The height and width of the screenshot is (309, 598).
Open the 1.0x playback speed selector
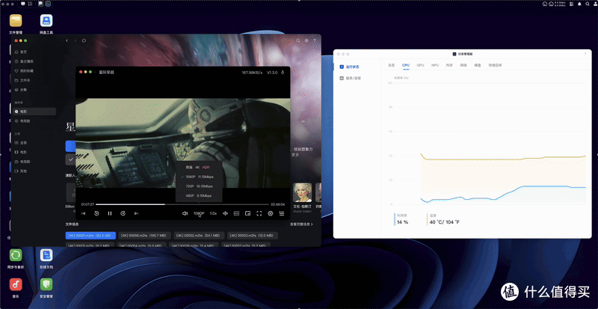click(x=213, y=213)
